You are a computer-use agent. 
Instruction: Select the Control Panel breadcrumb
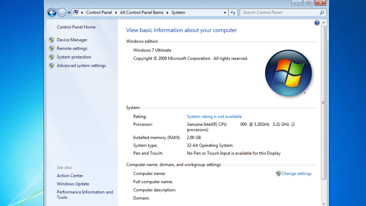point(99,13)
